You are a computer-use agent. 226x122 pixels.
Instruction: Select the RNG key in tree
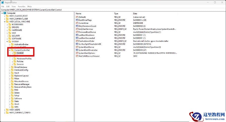[16, 90]
